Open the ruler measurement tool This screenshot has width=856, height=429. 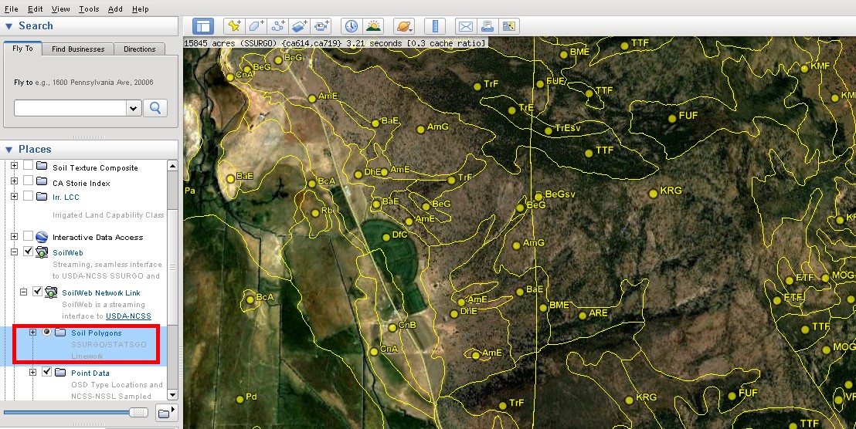435,26
